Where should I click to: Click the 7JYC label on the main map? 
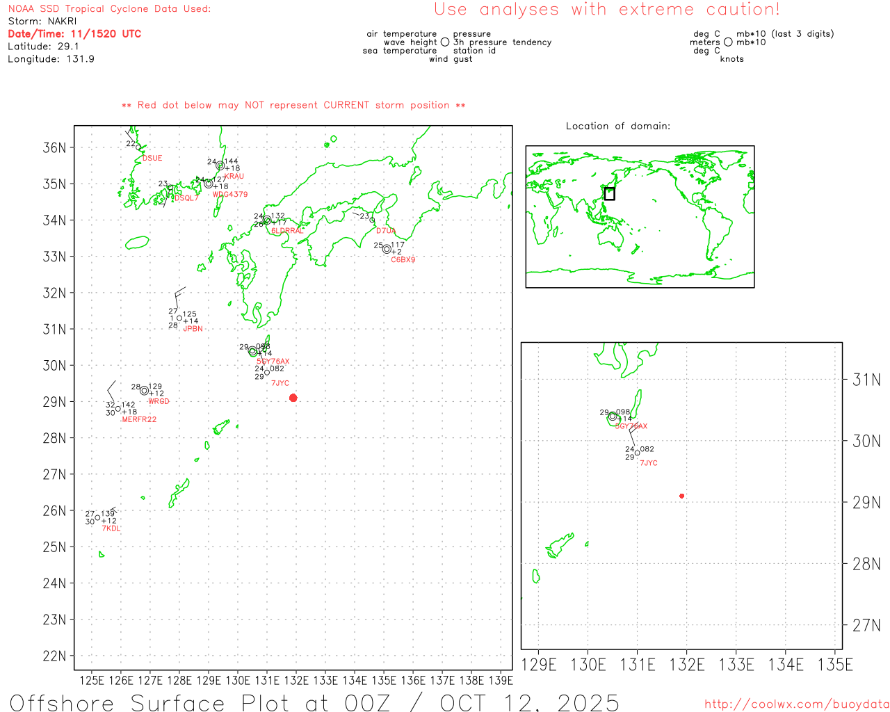280,383
